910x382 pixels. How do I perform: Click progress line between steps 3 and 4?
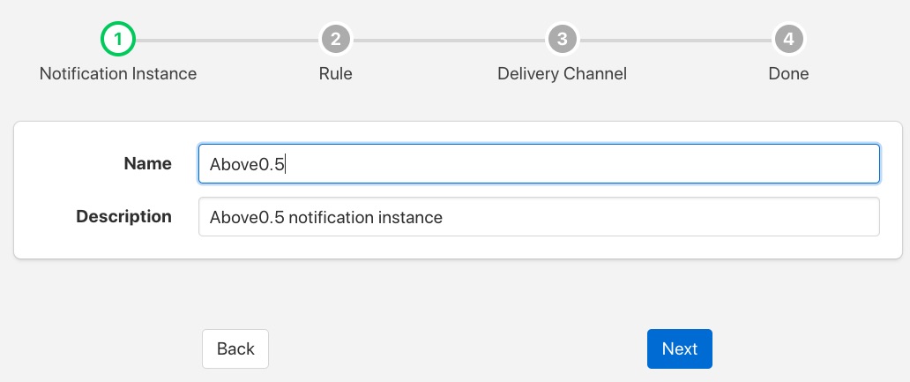[x=675, y=40]
